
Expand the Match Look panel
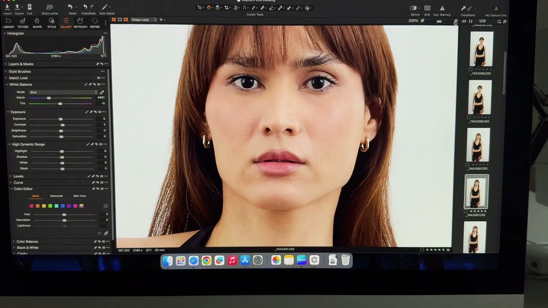click(6, 78)
